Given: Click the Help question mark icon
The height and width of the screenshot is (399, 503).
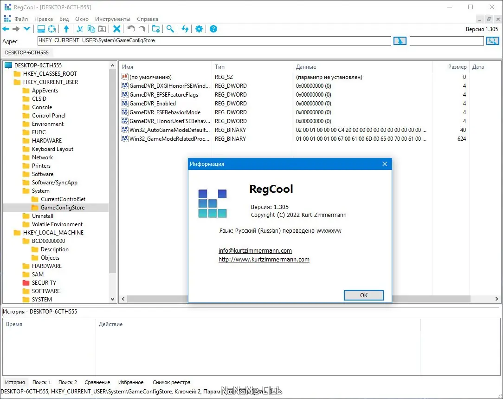Looking at the screenshot, I should click(x=213, y=29).
